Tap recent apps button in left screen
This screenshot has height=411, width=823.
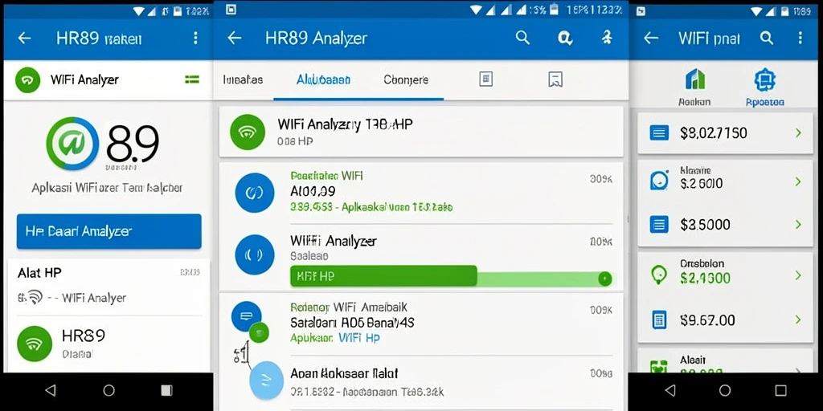point(166,390)
